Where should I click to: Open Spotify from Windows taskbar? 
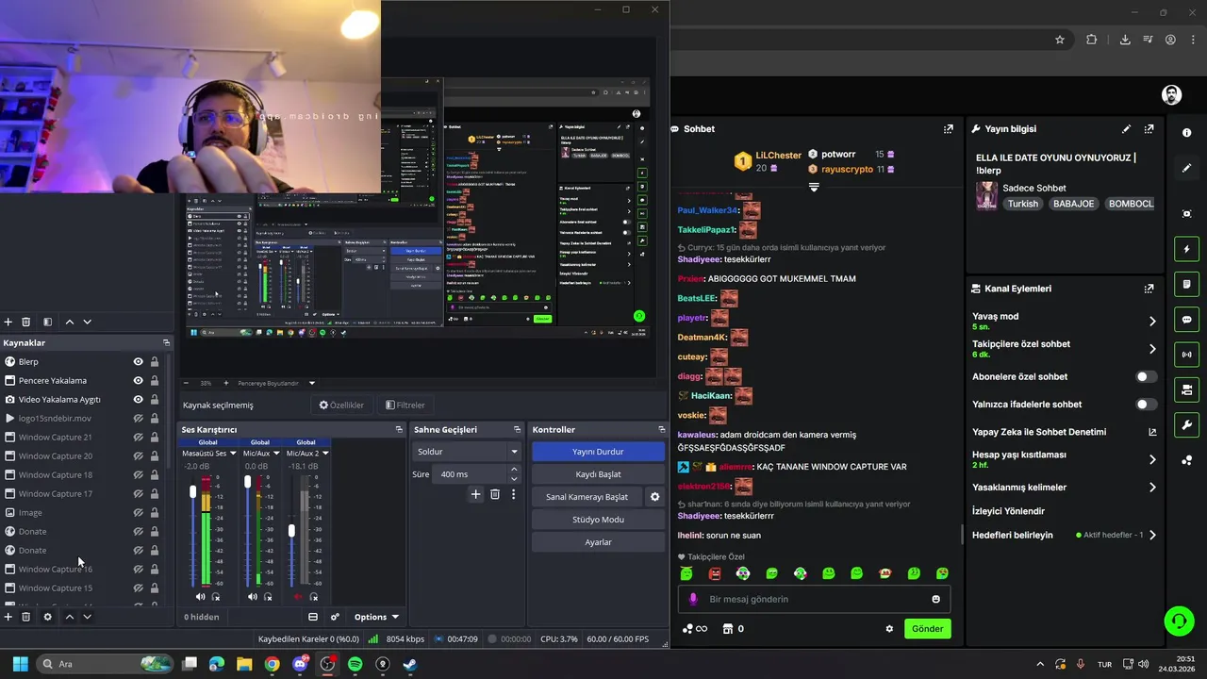pos(355,664)
